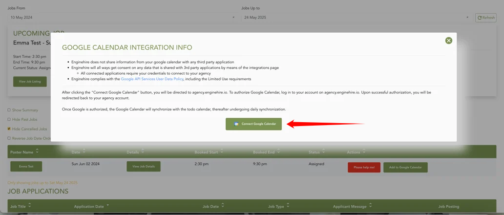
Task: Clear the Jobs Up to date field
Action: tap(467, 18)
